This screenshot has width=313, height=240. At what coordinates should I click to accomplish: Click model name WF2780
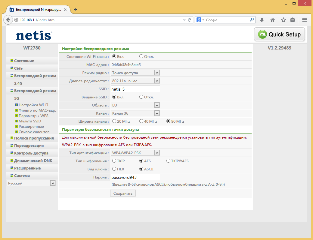(x=32, y=48)
